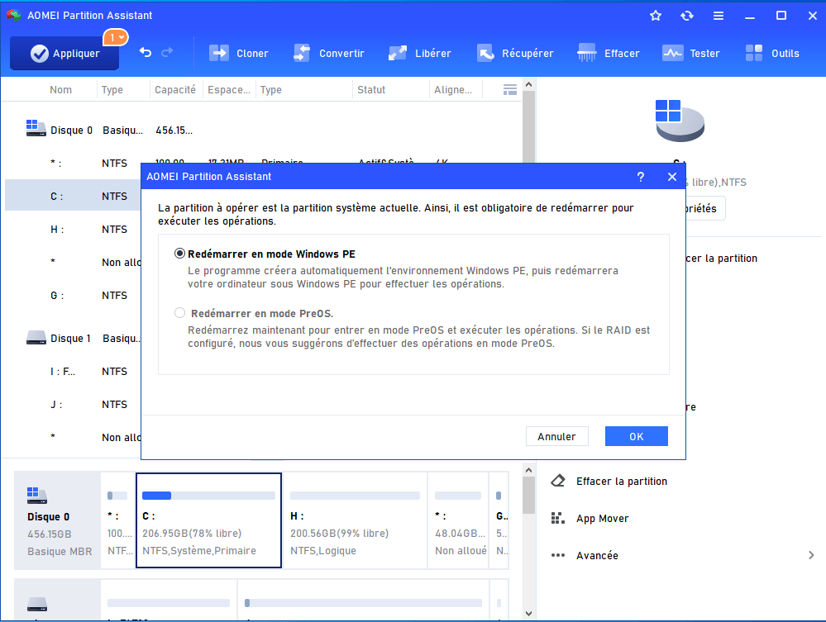This screenshot has height=622, width=826.
Task: Click the eraser icon beside Effacer la partition
Action: pyautogui.click(x=558, y=481)
